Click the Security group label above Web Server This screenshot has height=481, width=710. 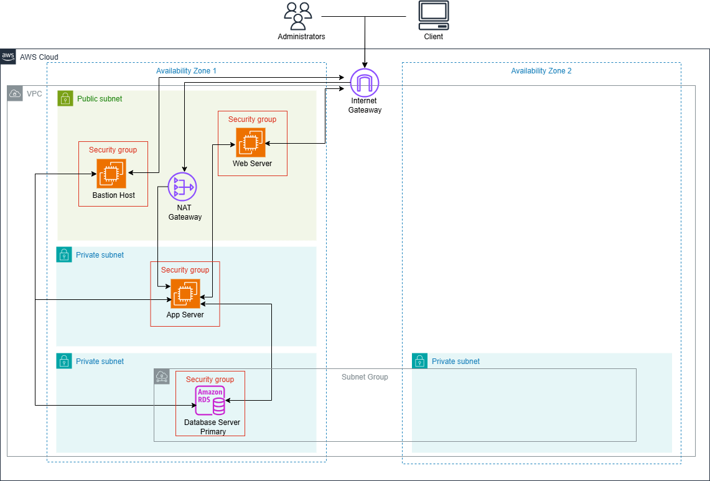252,119
